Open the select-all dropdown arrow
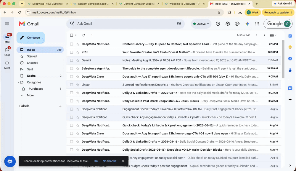 (x=75, y=35)
